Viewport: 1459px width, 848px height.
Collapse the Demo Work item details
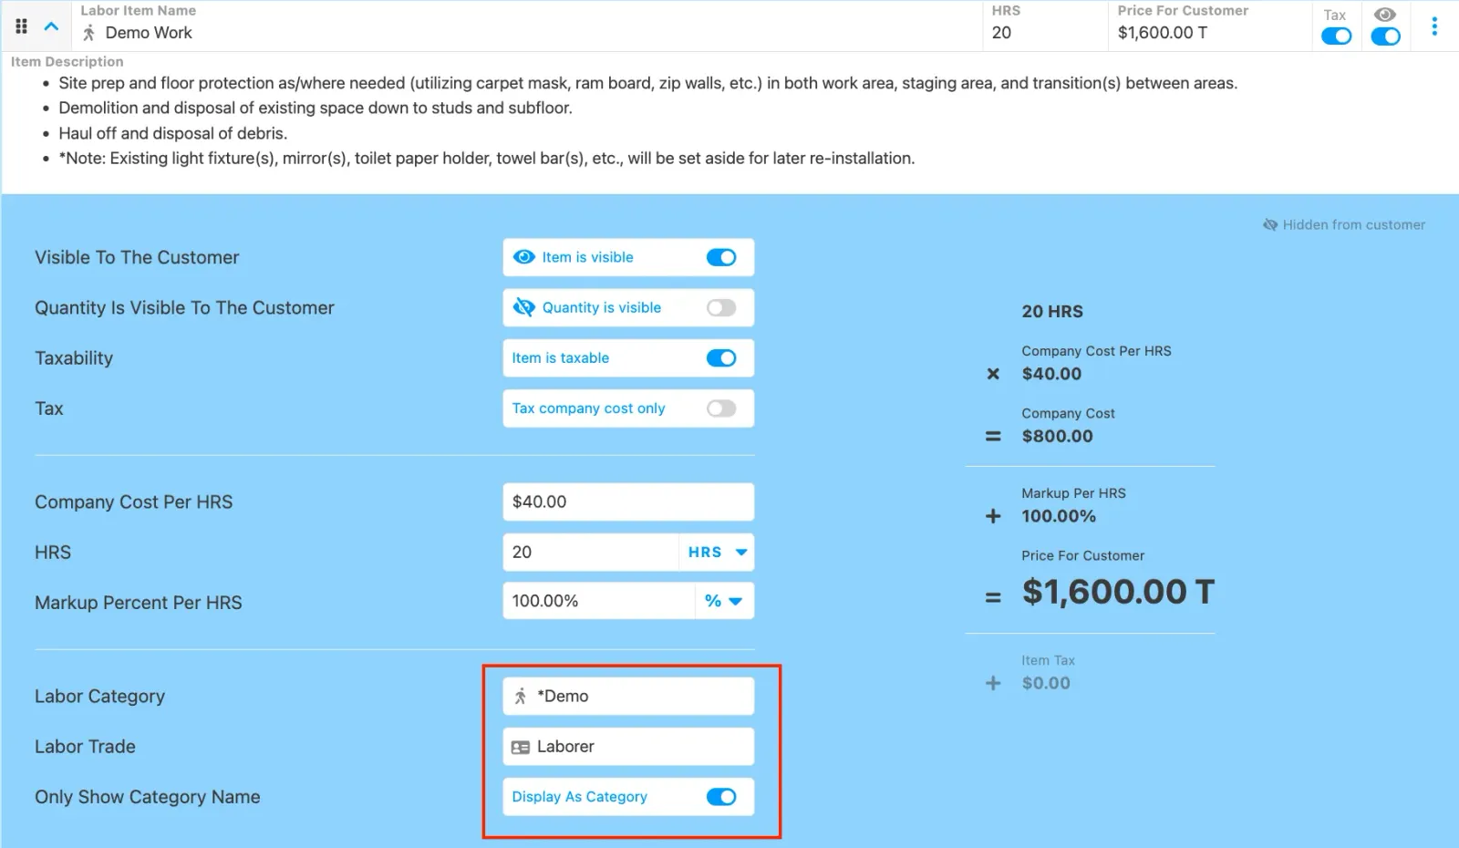pyautogui.click(x=52, y=26)
